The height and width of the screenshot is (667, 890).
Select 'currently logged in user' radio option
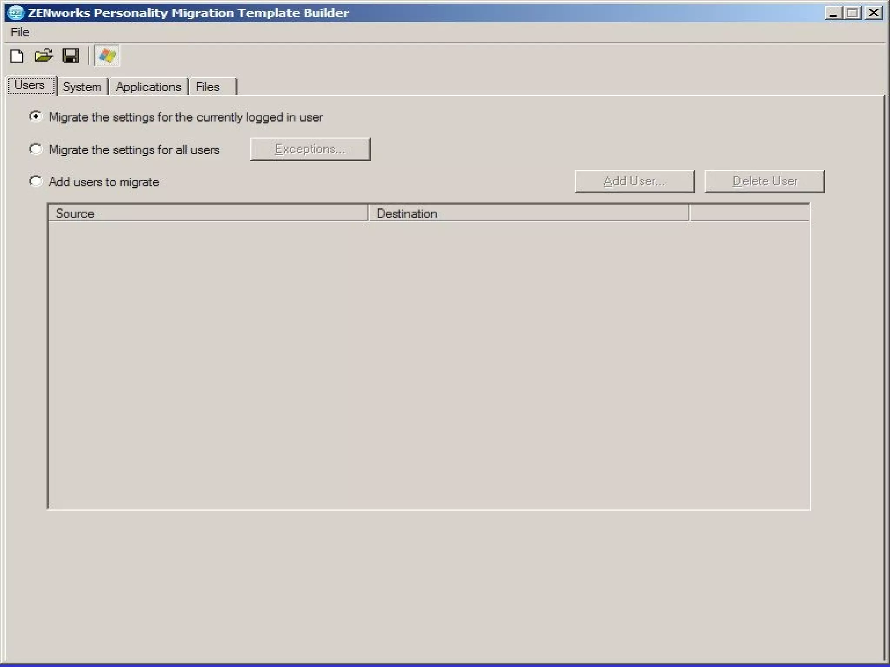(x=36, y=117)
